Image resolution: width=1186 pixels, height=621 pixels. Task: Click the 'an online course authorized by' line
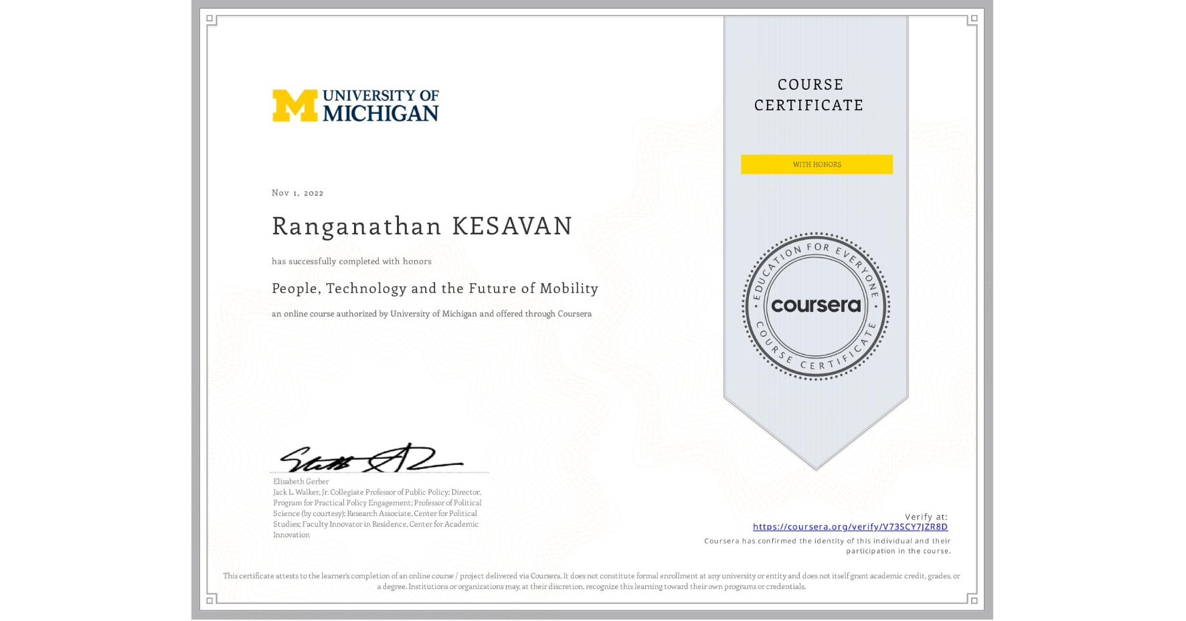[432, 314]
